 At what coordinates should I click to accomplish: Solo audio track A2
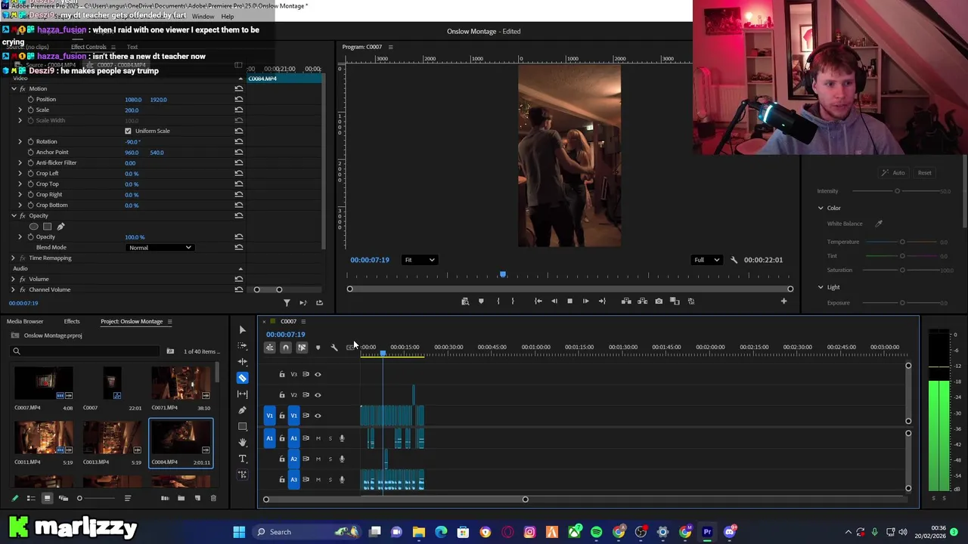[330, 459]
